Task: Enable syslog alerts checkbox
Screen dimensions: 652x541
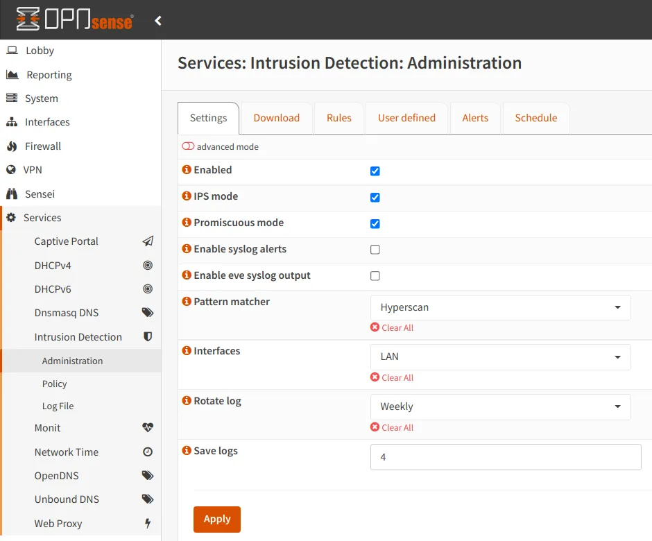Action: pos(375,250)
